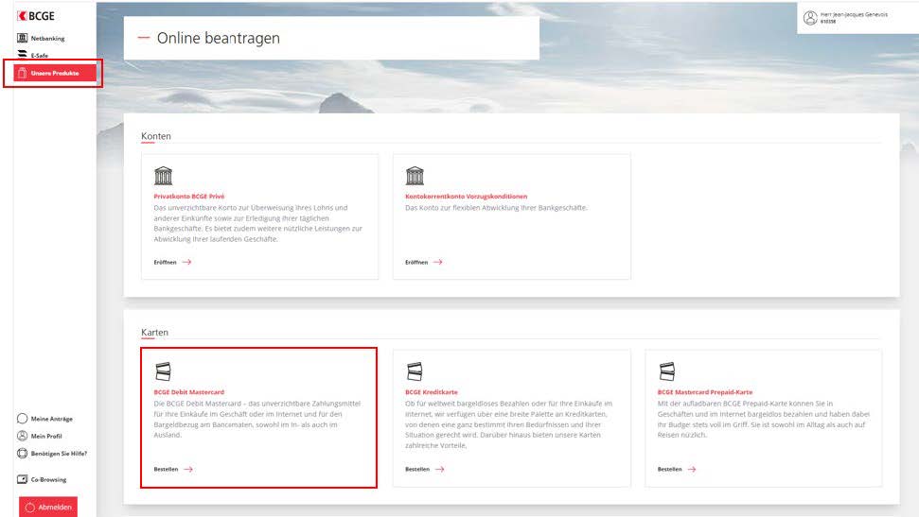
Task: Click the Mastercard Prepaid-Karte card icon
Action: point(667,371)
